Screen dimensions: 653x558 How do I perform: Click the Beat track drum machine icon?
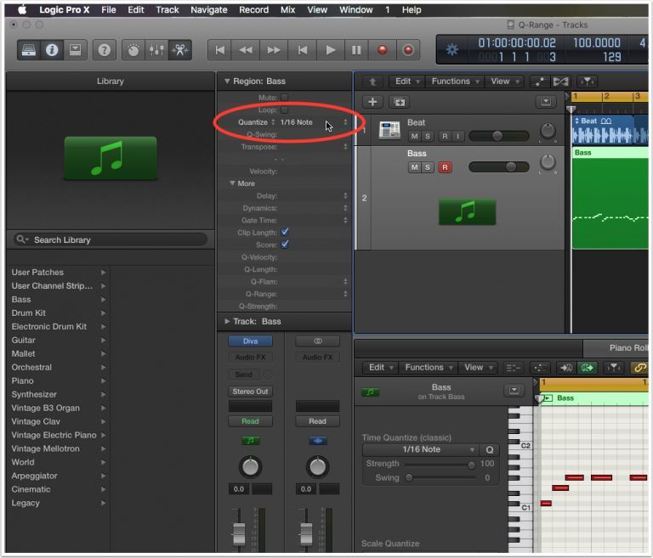point(389,130)
